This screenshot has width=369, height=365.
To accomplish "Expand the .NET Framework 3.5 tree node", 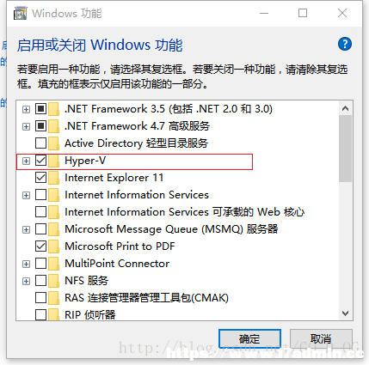I will pyautogui.click(x=26, y=109).
